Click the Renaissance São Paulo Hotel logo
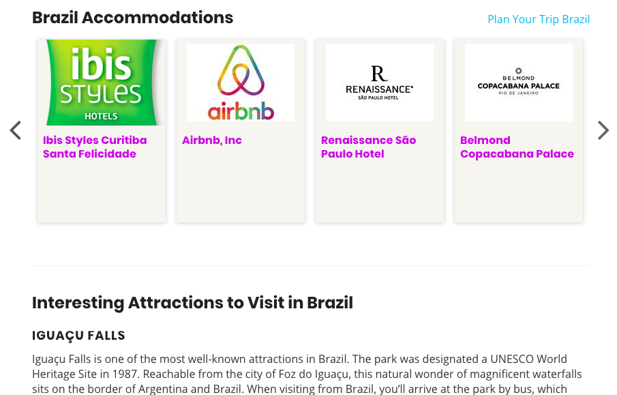The width and height of the screenshot is (617, 395). [x=379, y=83]
